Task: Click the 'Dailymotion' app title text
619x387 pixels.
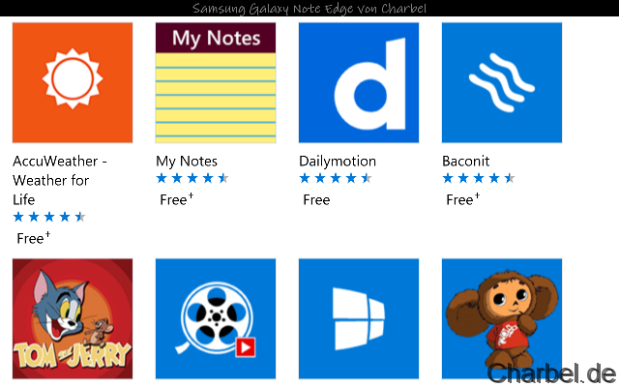Action: pos(338,161)
